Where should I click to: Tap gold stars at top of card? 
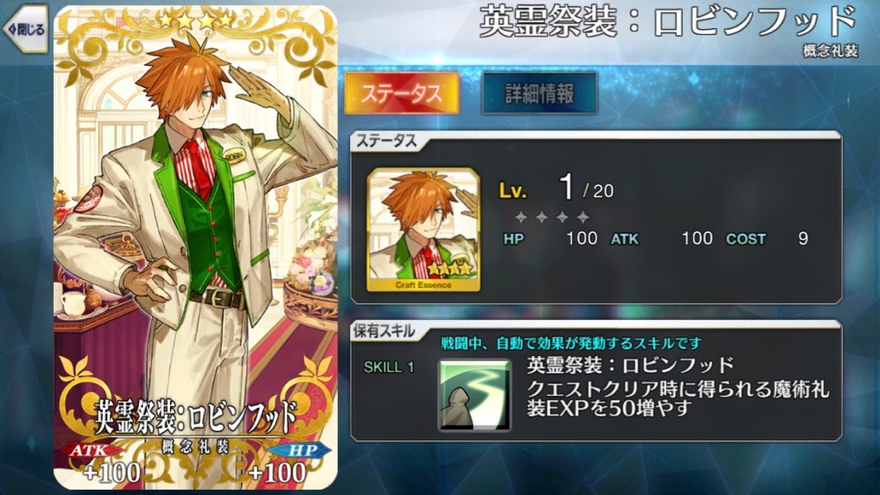pyautogui.click(x=195, y=21)
